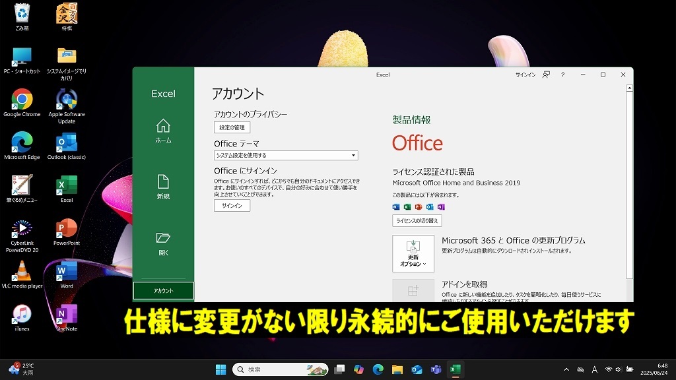Image resolution: width=676 pixels, height=380 pixels.
Task: Click the PowerPoint product icon under license info
Action: 418,206
